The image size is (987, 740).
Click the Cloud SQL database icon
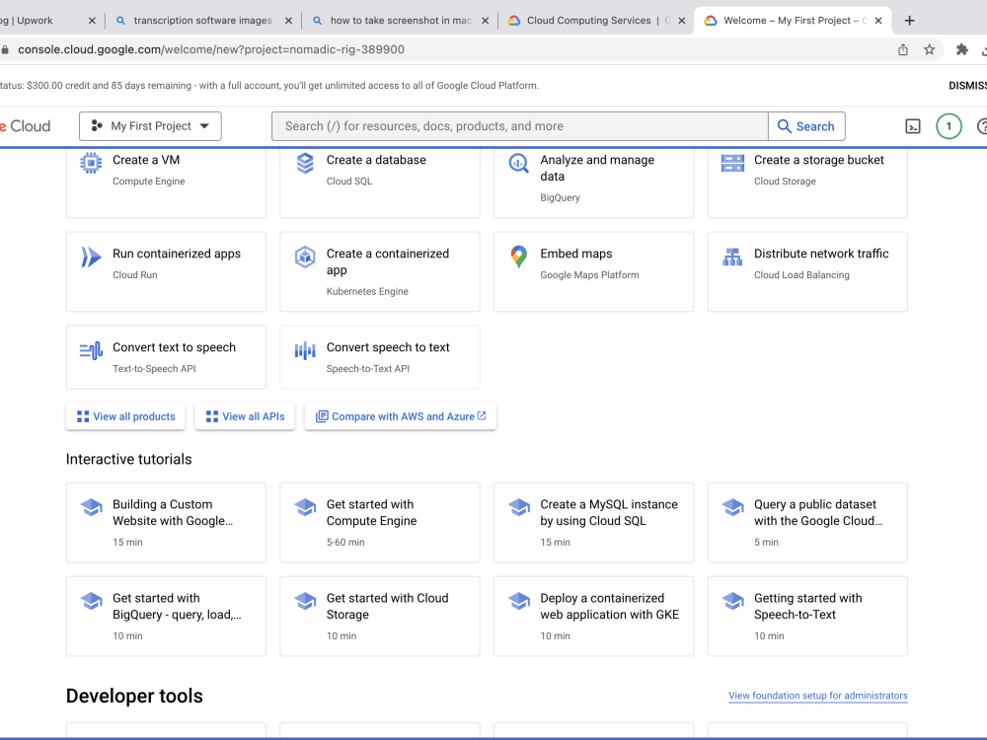pos(305,163)
